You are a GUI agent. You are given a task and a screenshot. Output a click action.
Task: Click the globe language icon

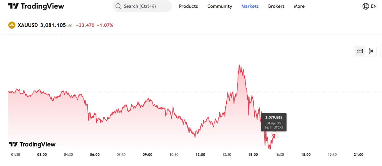(x=365, y=6)
